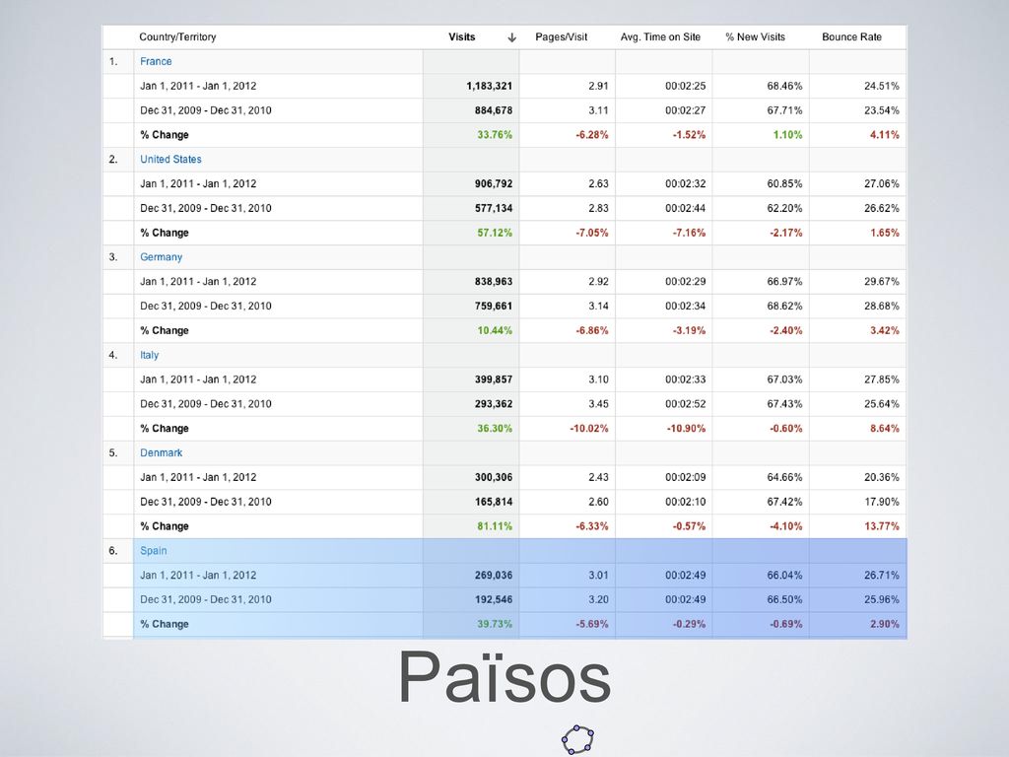The width and height of the screenshot is (1009, 757).
Task: Click Germany new visits 68.62%
Action: 784,306
